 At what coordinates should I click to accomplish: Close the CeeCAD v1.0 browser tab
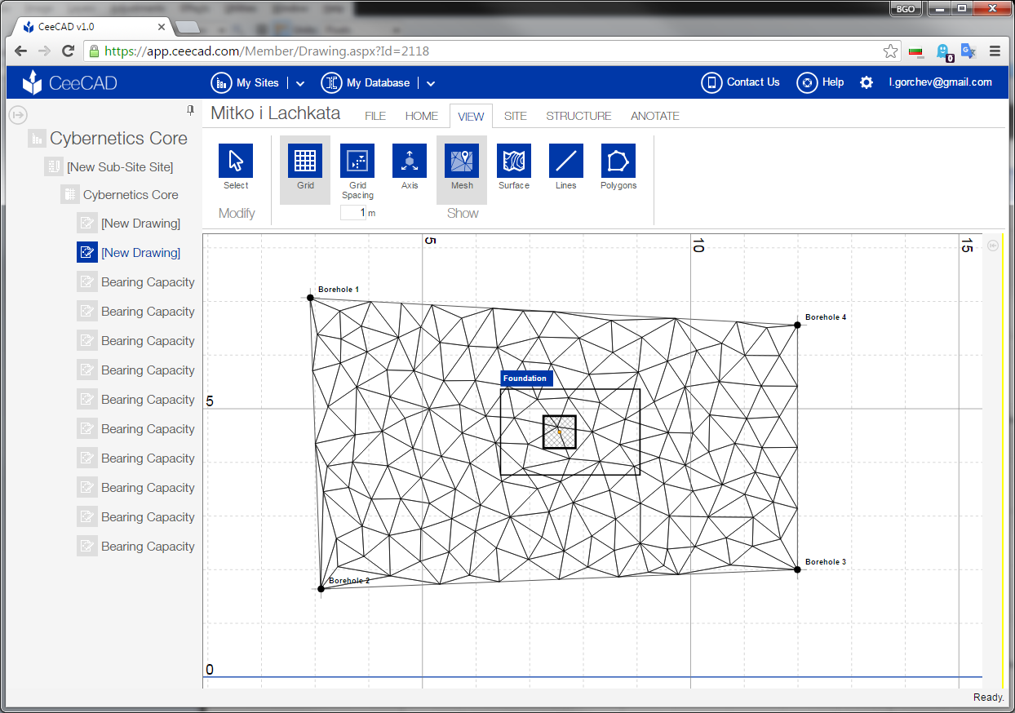tap(162, 27)
